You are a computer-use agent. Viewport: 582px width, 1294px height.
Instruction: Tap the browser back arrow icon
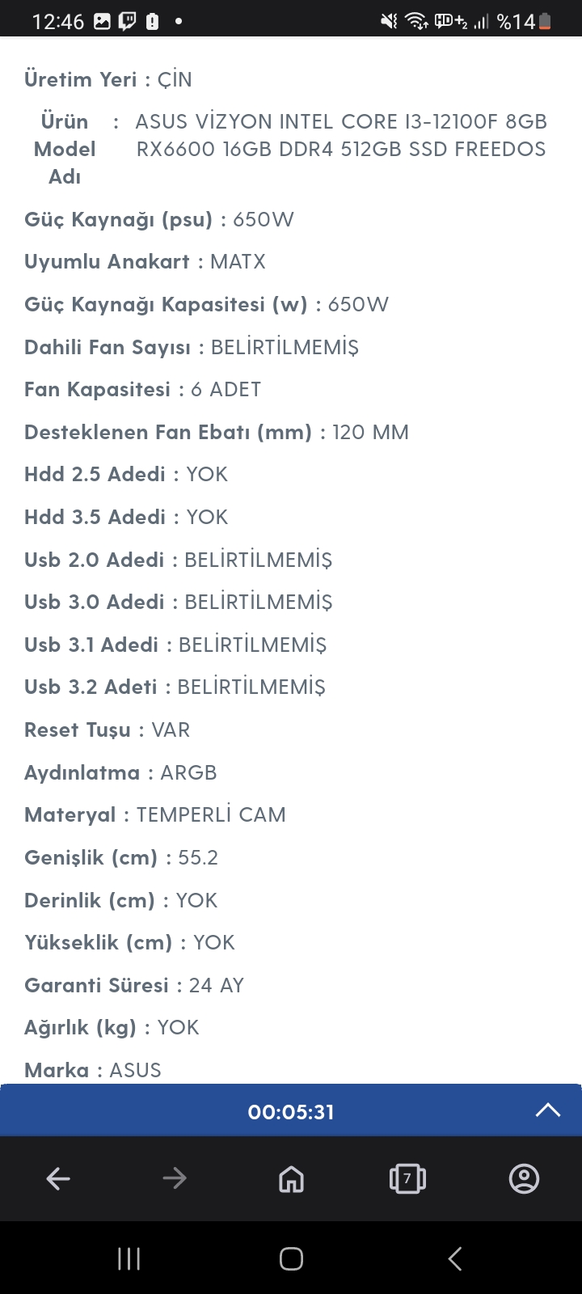(x=58, y=1178)
